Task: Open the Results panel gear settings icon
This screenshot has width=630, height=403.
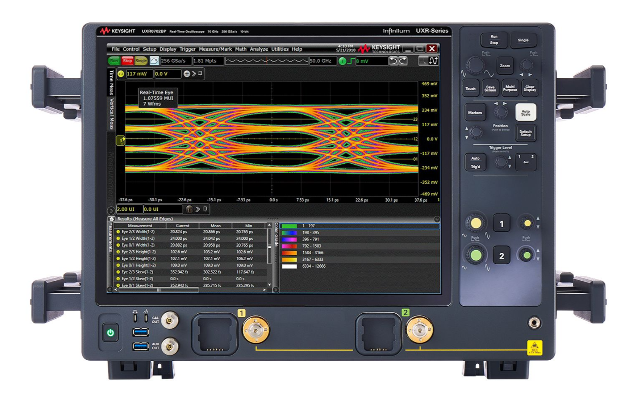Action: [x=111, y=219]
